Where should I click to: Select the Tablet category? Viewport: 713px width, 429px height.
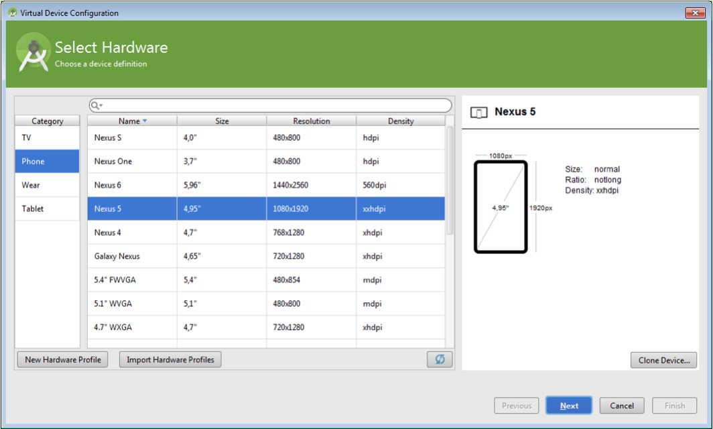(x=47, y=208)
